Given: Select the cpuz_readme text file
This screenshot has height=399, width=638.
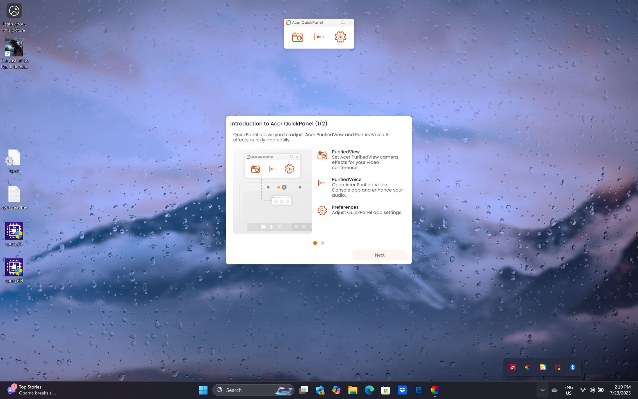Looking at the screenshot, I should coord(14,198).
